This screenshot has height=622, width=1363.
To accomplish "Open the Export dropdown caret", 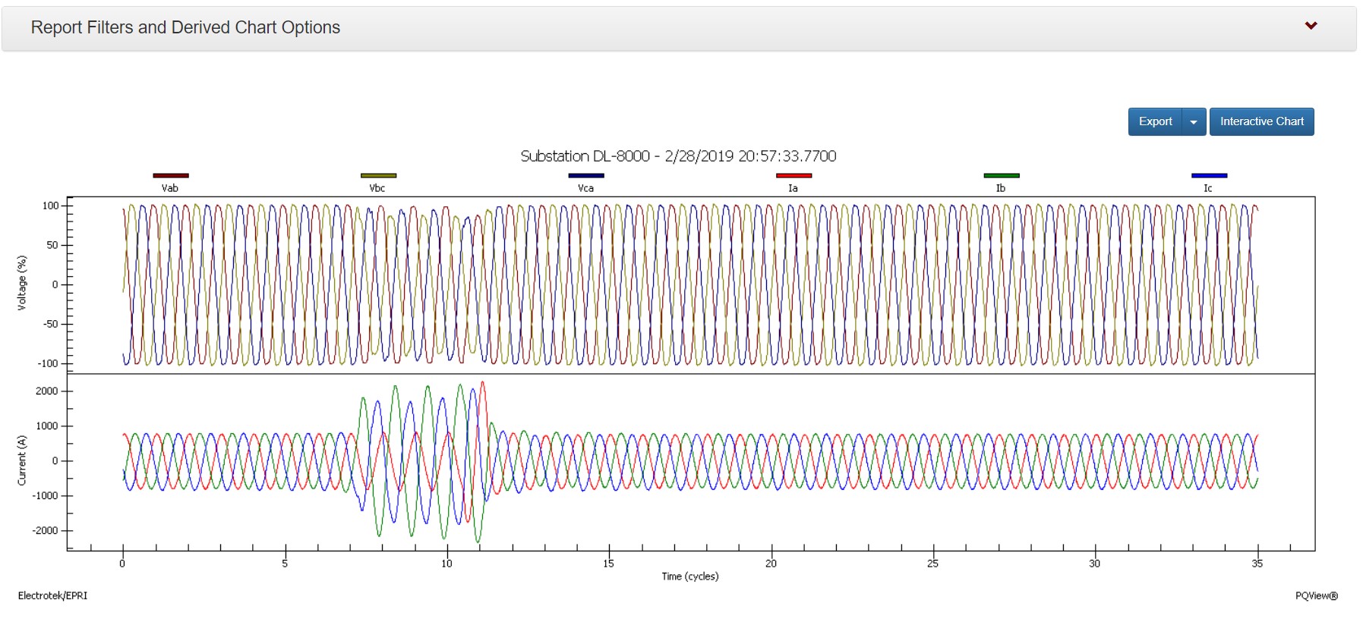I will (1194, 121).
